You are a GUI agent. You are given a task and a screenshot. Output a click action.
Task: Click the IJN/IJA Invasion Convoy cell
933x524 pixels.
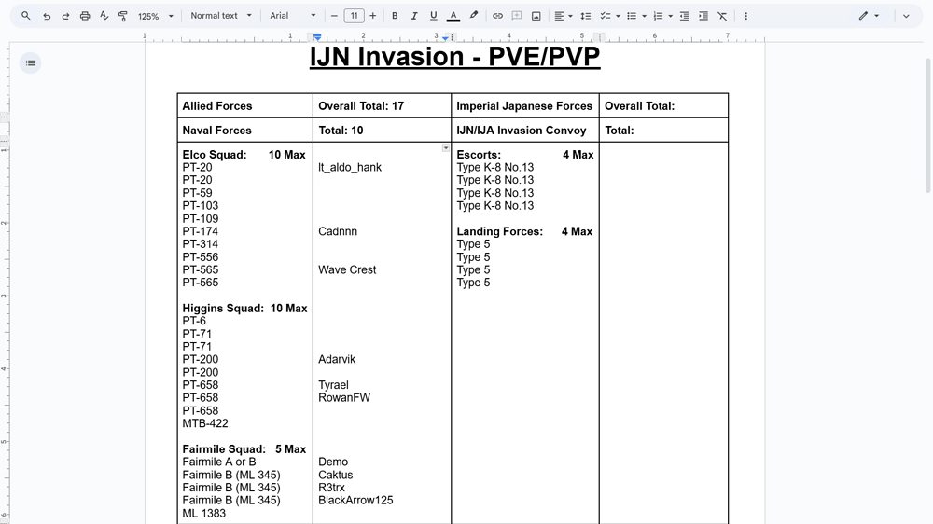[x=524, y=131]
